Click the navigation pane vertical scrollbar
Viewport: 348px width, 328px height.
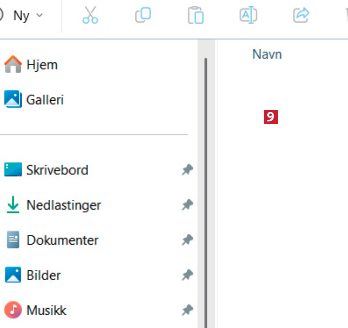click(206, 185)
